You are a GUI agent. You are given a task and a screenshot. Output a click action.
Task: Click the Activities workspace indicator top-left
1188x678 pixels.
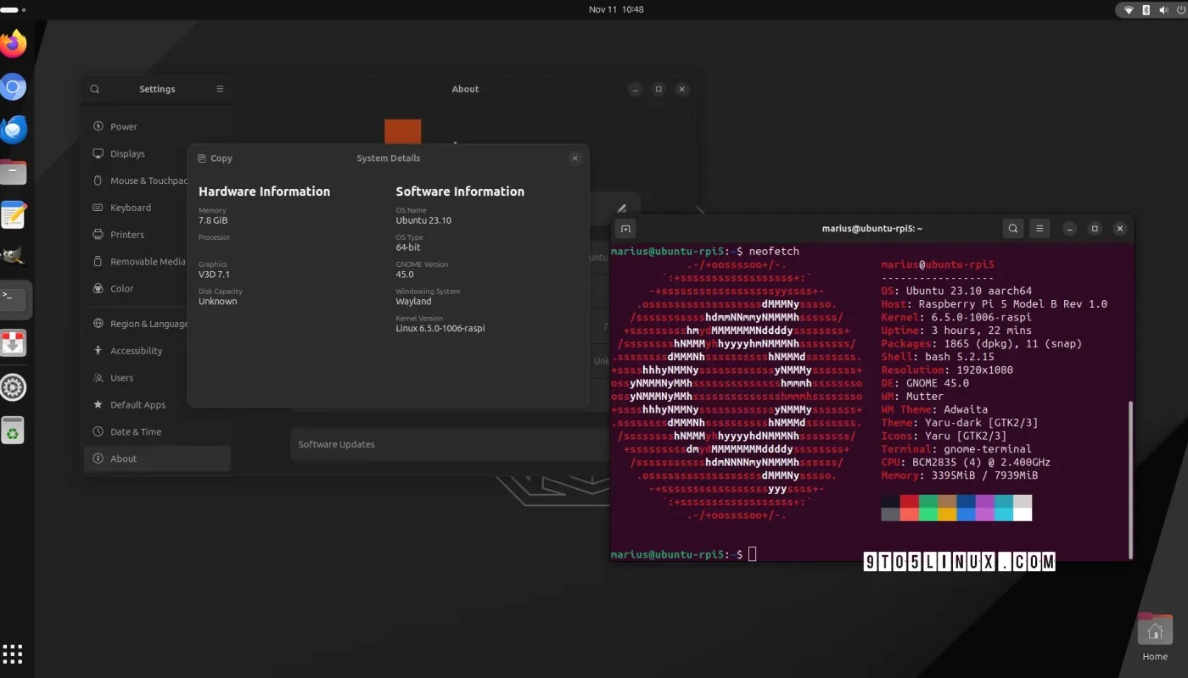[x=13, y=10]
